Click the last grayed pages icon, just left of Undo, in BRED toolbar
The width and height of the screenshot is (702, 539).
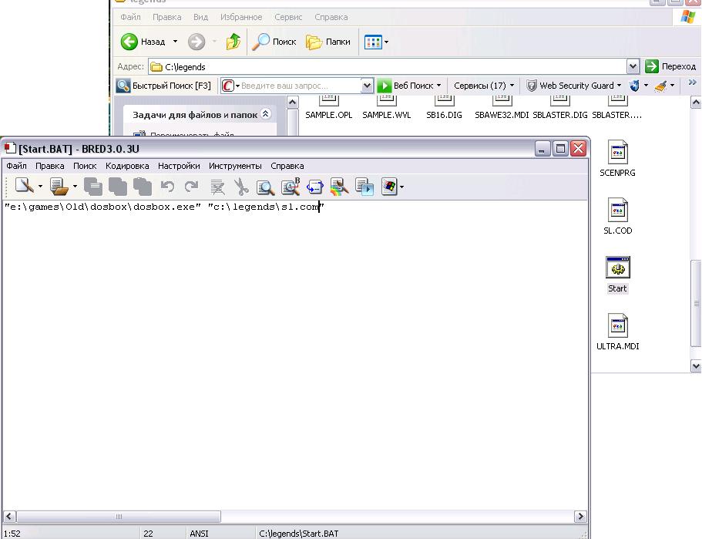click(x=143, y=187)
